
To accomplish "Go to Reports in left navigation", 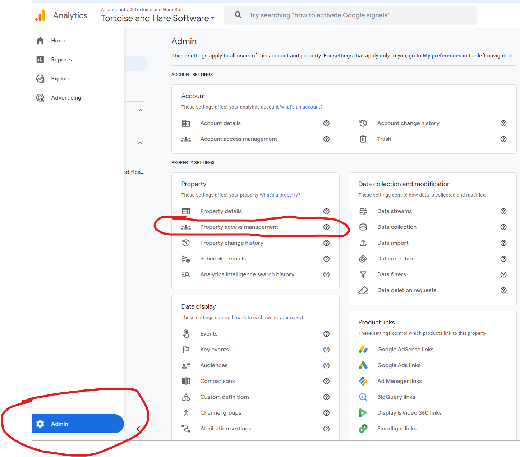I will (x=61, y=60).
